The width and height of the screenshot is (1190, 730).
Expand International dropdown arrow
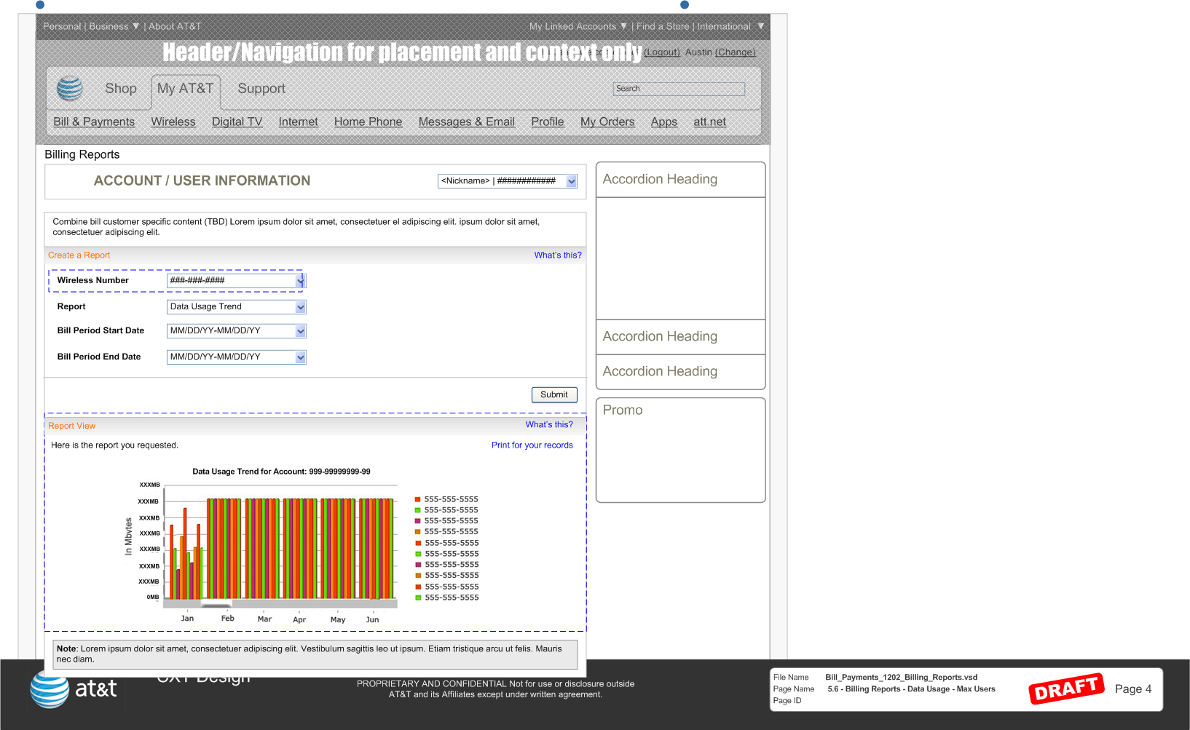tap(761, 26)
